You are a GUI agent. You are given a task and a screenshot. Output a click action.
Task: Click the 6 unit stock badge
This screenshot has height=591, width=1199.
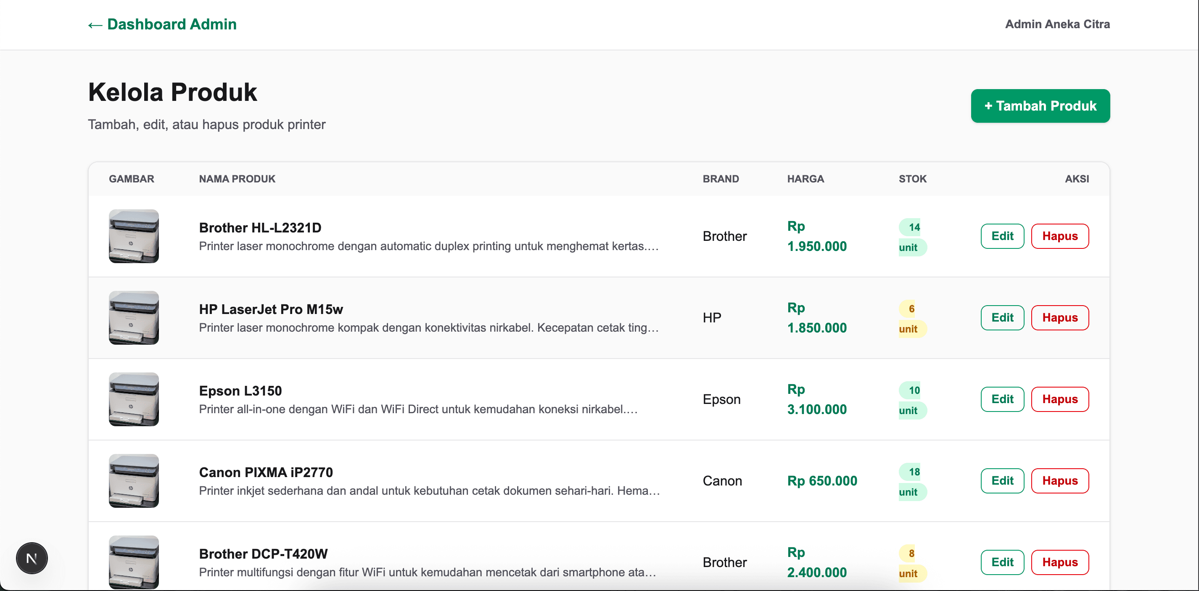click(x=912, y=318)
